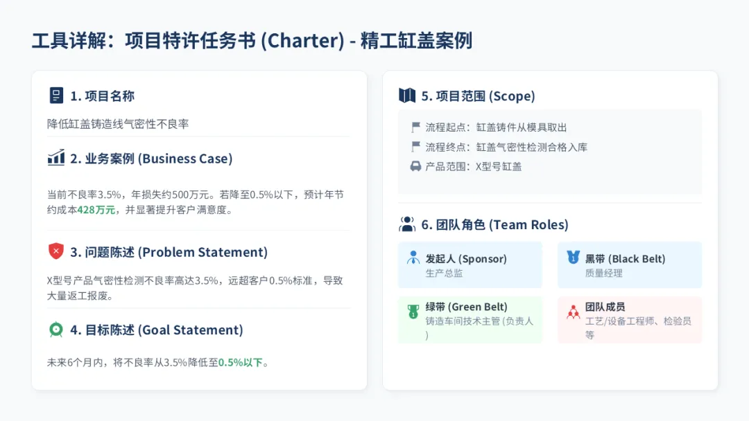Click the document icon beside 项目名称
Image resolution: width=749 pixels, height=421 pixels.
[56, 96]
